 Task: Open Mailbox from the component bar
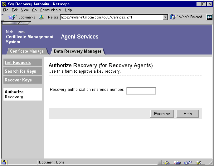point(177,163)
